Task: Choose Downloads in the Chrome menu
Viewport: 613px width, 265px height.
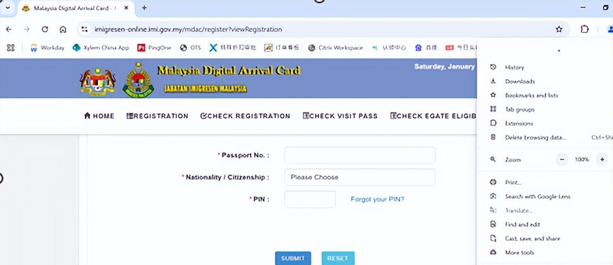Action: pos(519,82)
